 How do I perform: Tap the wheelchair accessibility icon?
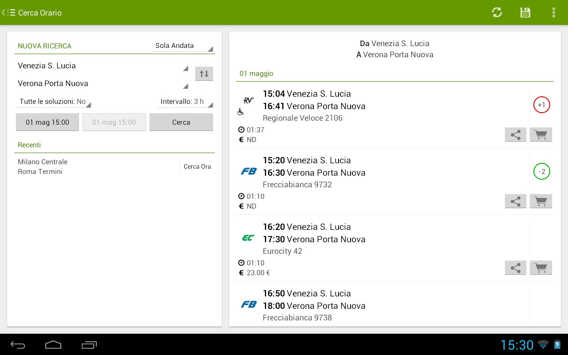pos(240,112)
